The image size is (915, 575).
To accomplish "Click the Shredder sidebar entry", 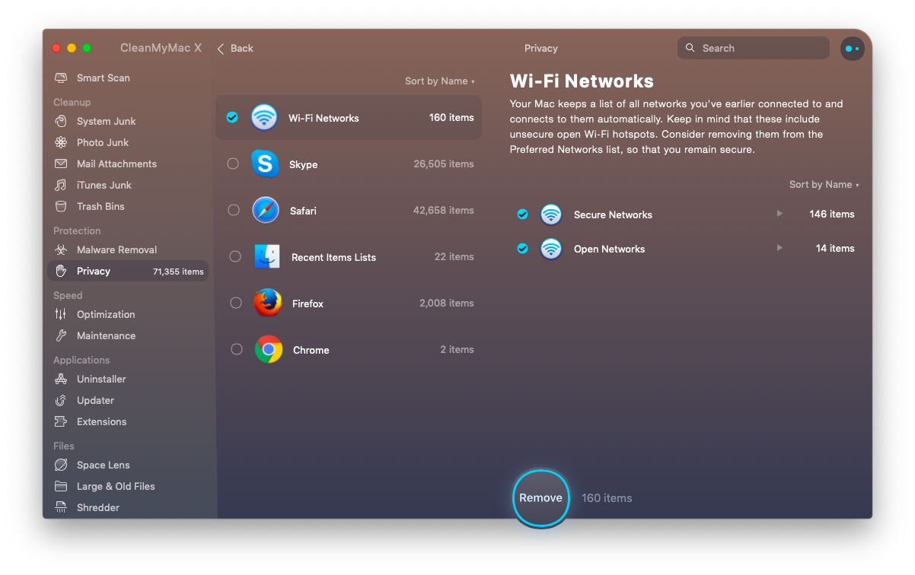I will [x=128, y=507].
